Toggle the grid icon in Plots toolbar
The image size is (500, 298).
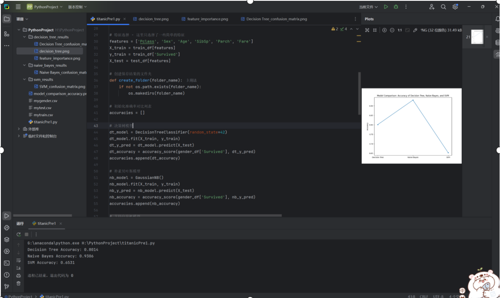[375, 30]
